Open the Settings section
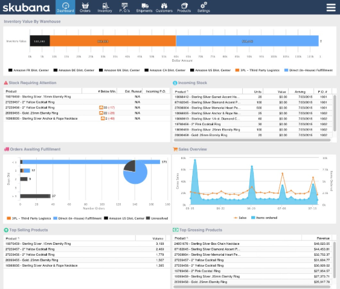Viewport: 340px width, 289px height. (204, 7)
